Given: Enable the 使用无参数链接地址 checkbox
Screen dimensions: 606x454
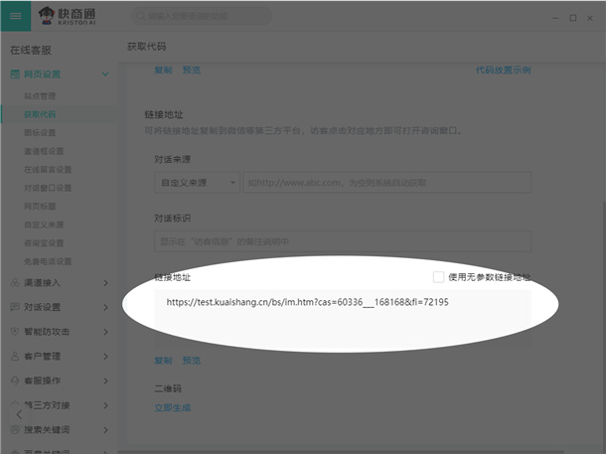Looking at the screenshot, I should coord(438,277).
